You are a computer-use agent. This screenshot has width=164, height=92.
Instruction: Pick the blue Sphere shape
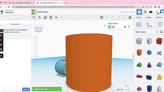(149, 52)
